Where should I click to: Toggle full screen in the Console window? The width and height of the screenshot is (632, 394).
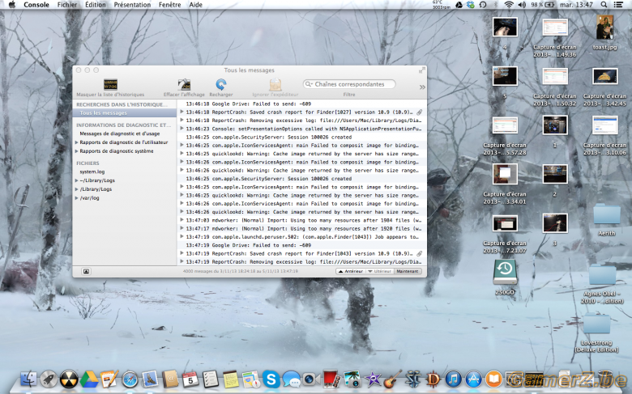421,70
